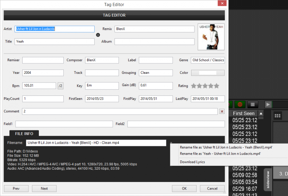Screen dimensions: 288x196
Task: Click the swap artist/title circle icon
Action: [98, 35]
